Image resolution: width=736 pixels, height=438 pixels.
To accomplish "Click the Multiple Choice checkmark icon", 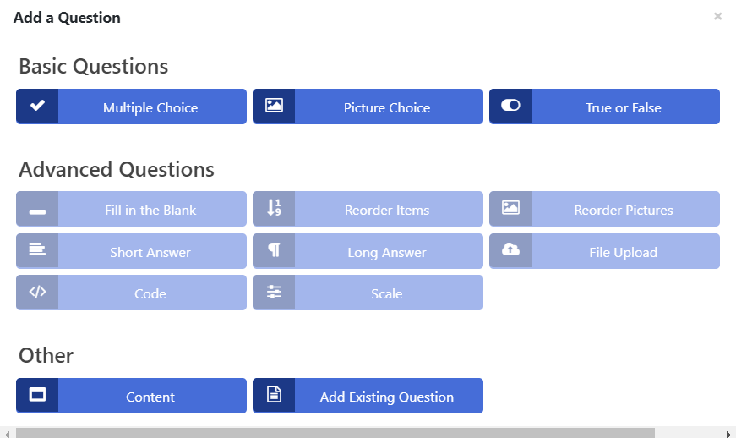I will coord(37,106).
